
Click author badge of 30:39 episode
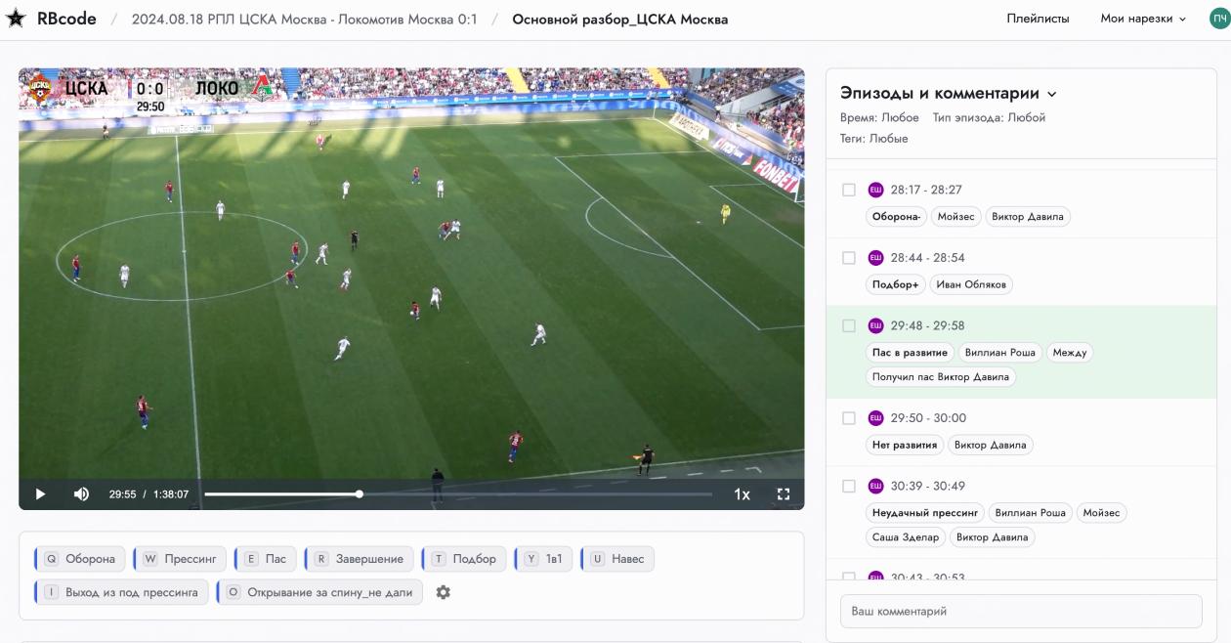click(875, 486)
